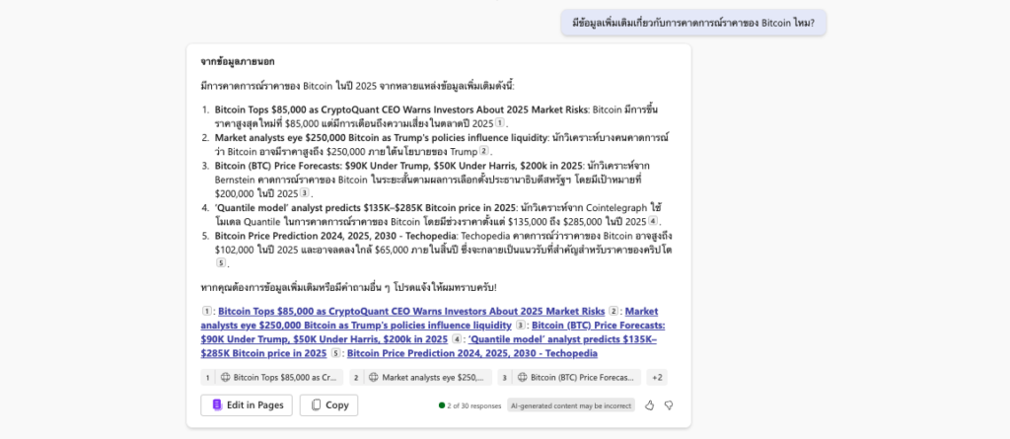Click the clipboard icon in Copy button
The width and height of the screenshot is (1010, 439).
pyautogui.click(x=317, y=404)
